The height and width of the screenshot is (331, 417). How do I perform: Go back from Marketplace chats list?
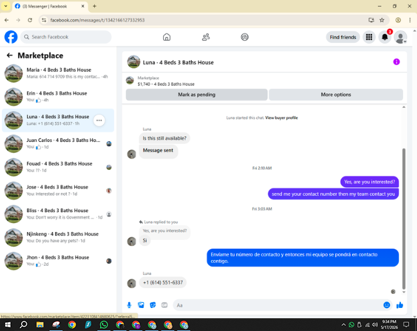pyautogui.click(x=10, y=55)
